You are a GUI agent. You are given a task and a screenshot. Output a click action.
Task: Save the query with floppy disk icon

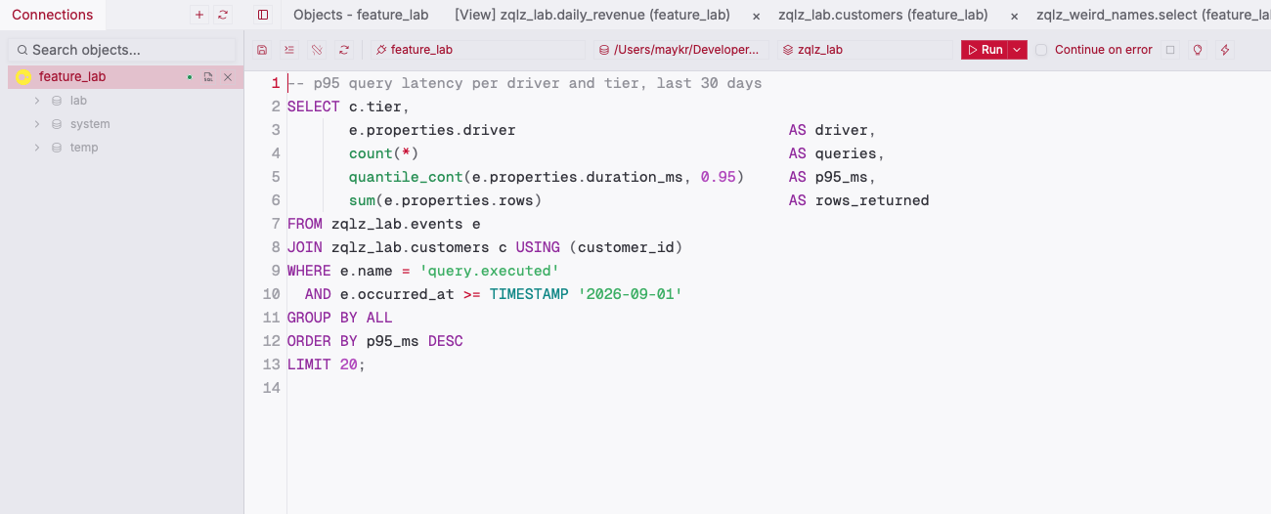(262, 50)
